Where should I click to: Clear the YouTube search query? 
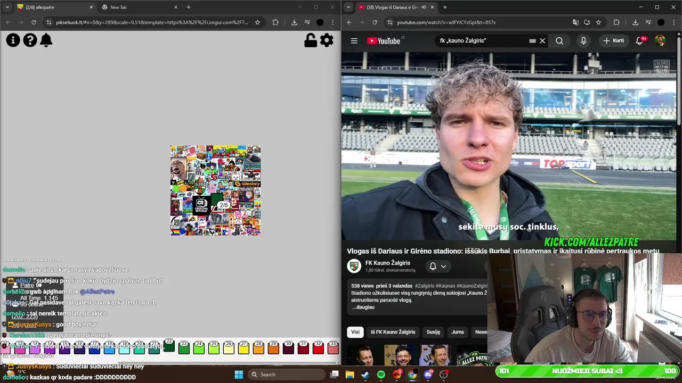click(x=542, y=41)
